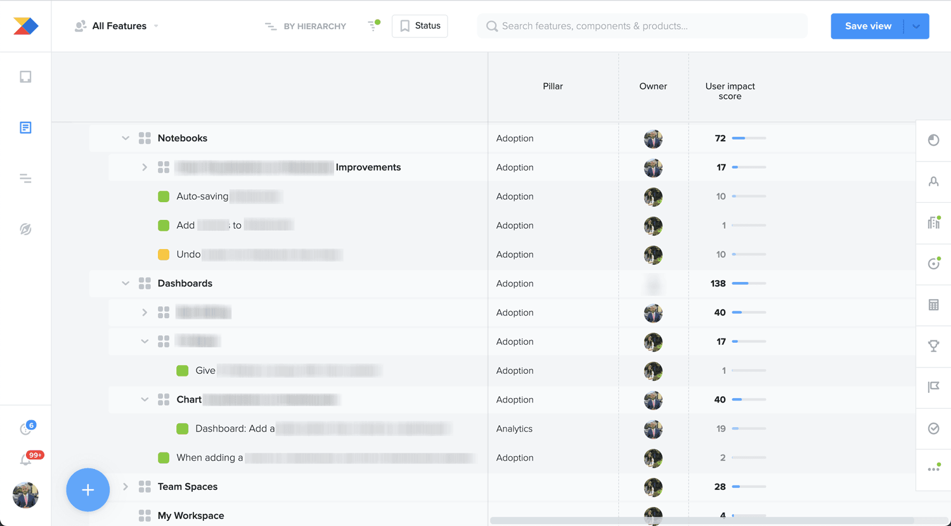Viewport: 951px width, 526px height.
Task: Open the trophy icon in right panel
Action: click(933, 346)
